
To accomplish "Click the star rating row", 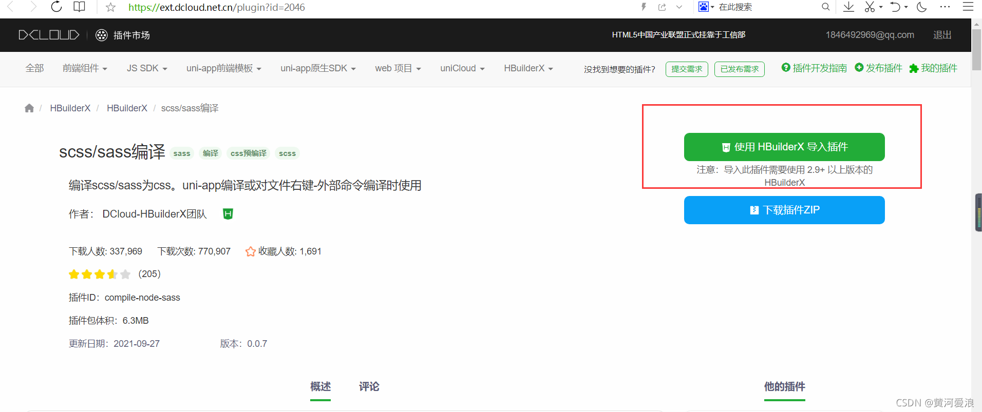I will pos(100,274).
